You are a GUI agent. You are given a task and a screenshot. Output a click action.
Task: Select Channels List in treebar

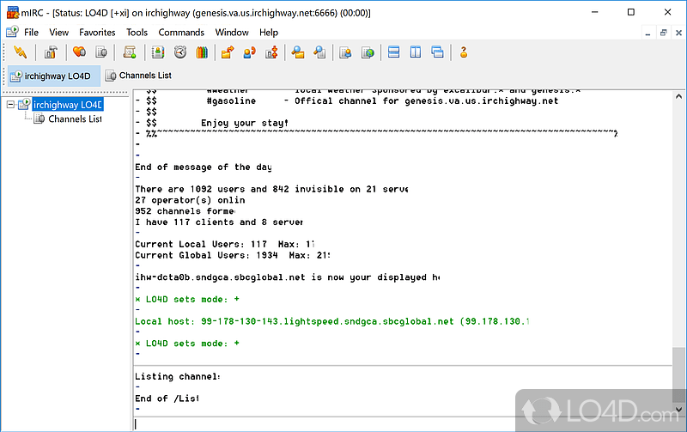(75, 119)
